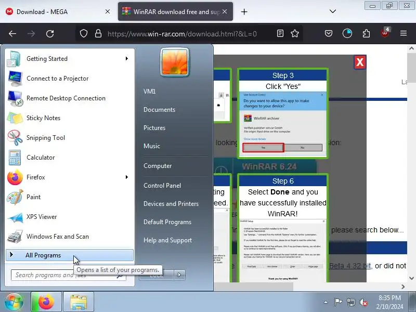This screenshot has height=312, width=416.
Task: Open Documents from the Start menu
Action: pos(159,110)
